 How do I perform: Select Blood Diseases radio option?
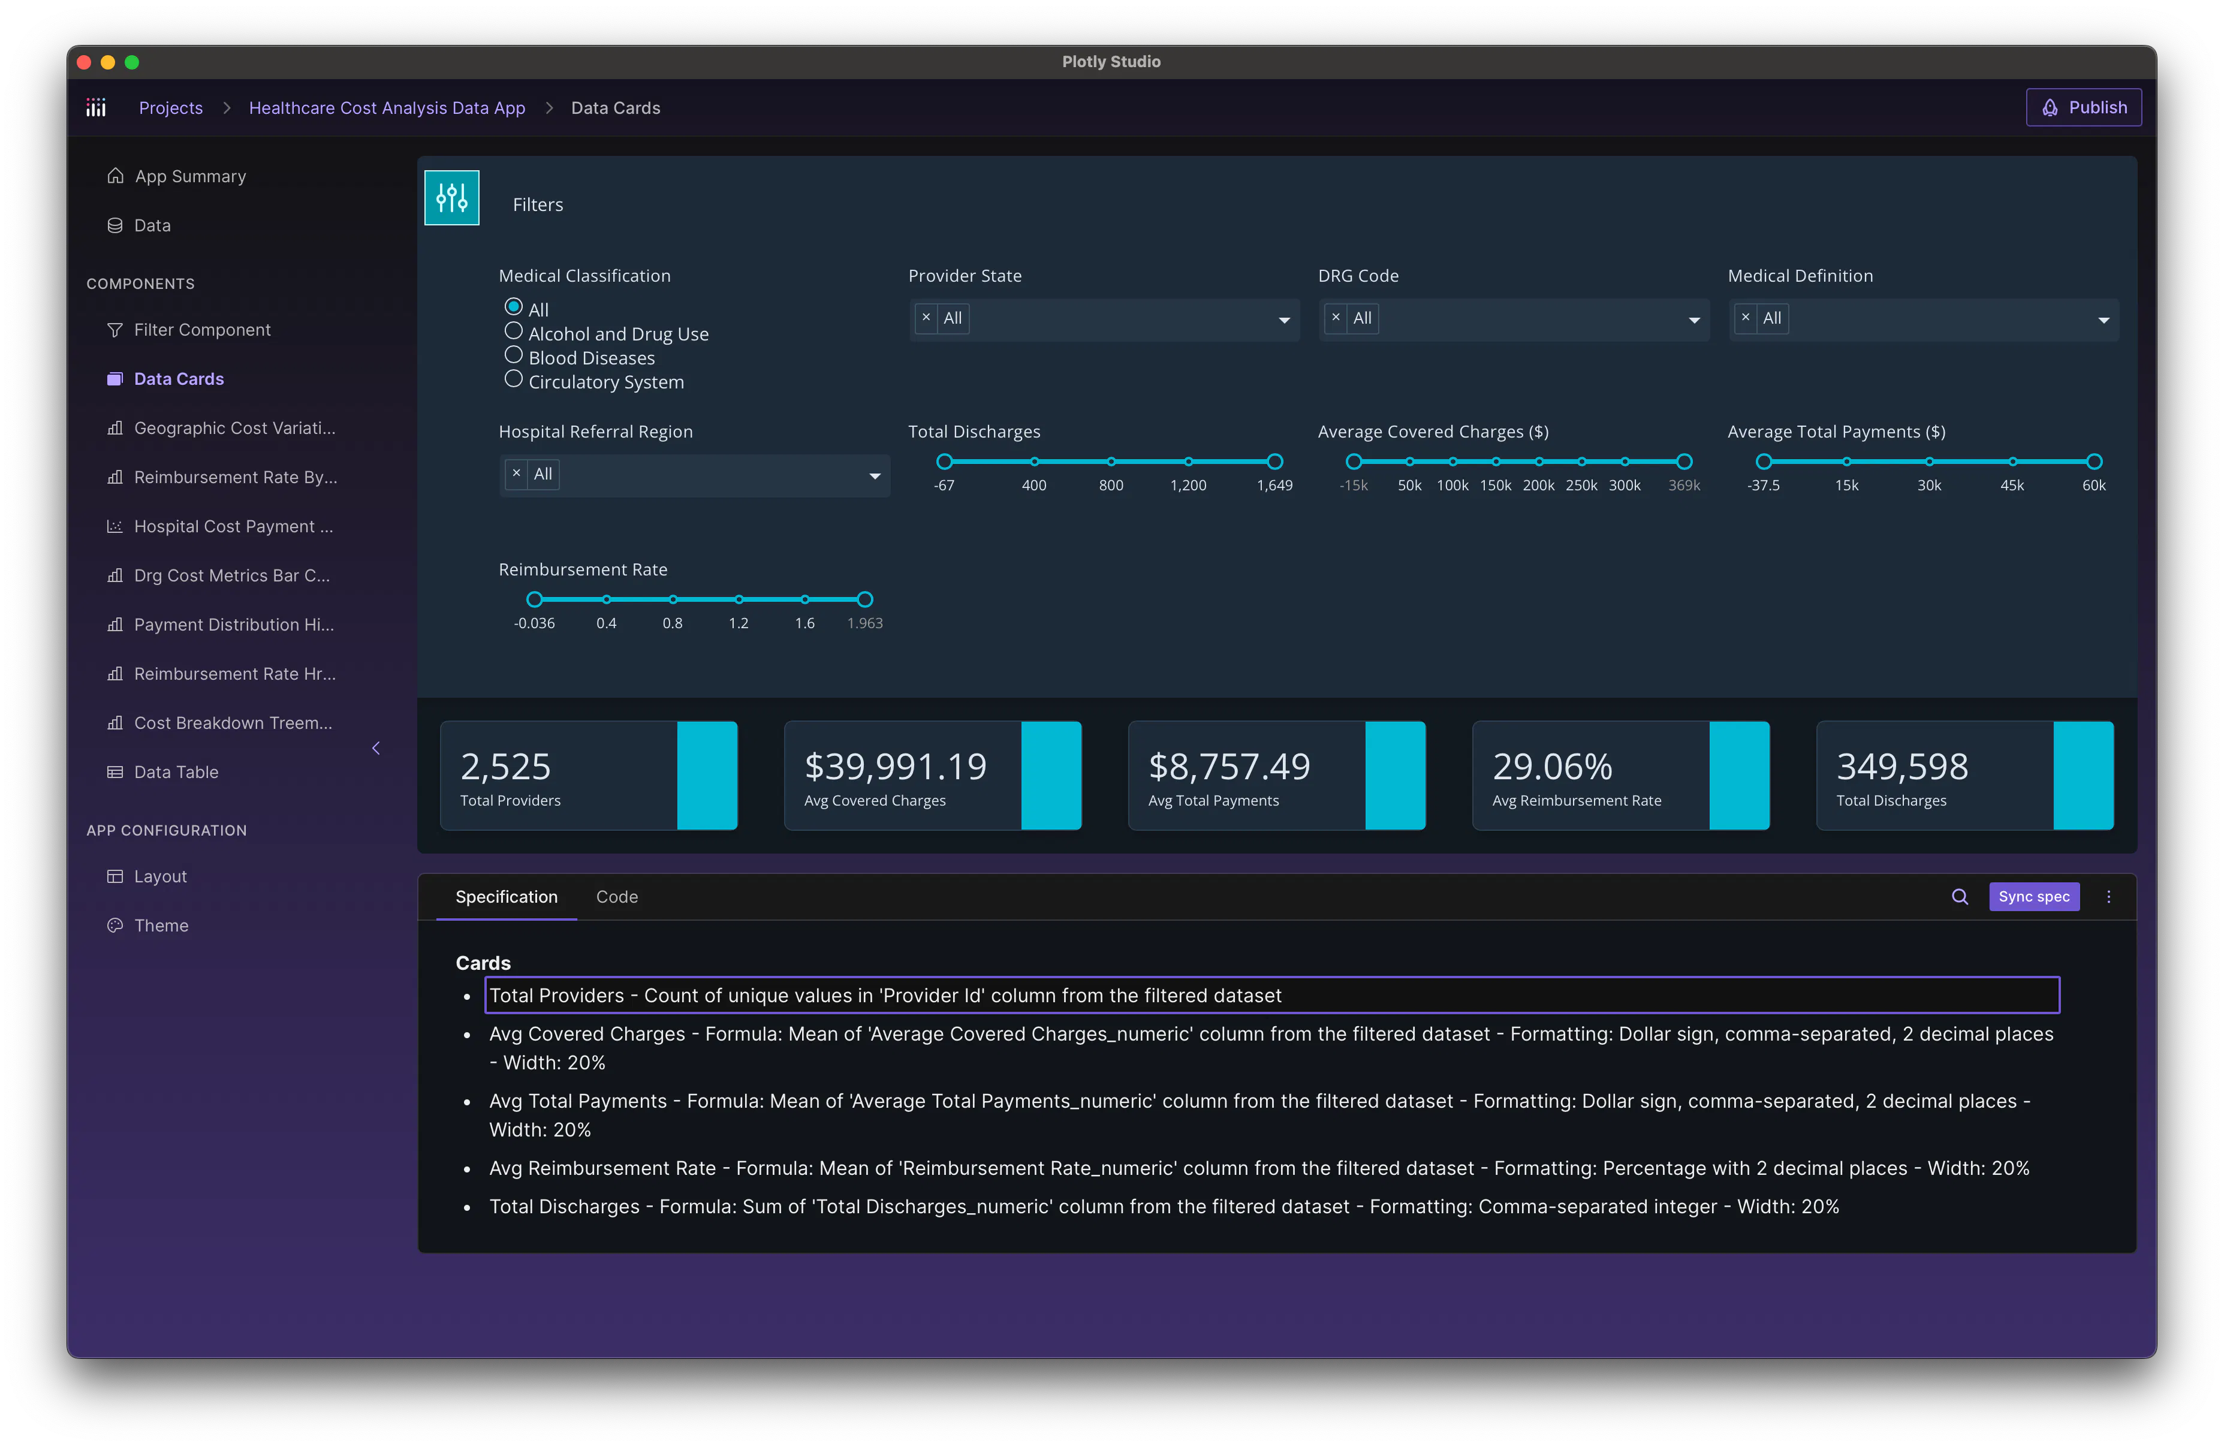pyautogui.click(x=514, y=356)
